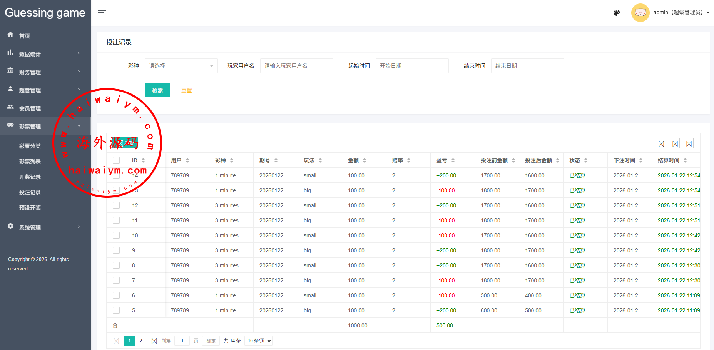This screenshot has height=350, width=714.
Task: Click the bank icon for 财务管理
Action: pos(10,71)
